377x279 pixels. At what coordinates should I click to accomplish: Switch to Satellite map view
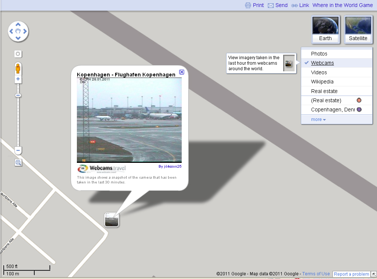(x=358, y=30)
